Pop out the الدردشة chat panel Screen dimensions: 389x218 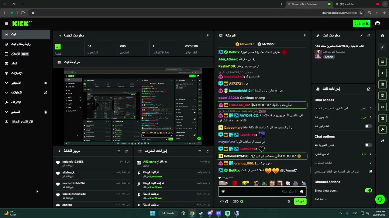click(304, 35)
